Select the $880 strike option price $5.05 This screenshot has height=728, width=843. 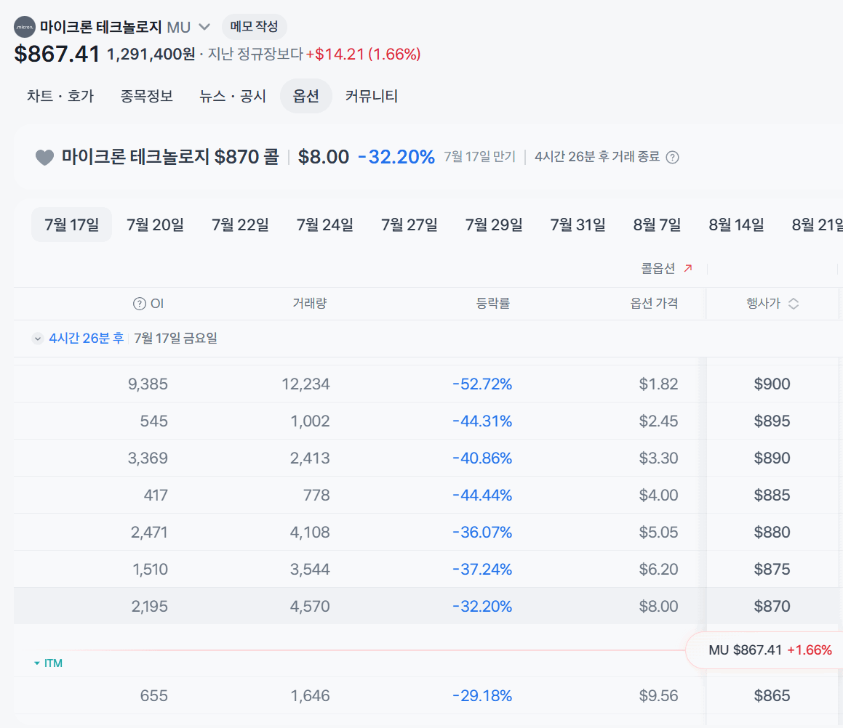[658, 532]
